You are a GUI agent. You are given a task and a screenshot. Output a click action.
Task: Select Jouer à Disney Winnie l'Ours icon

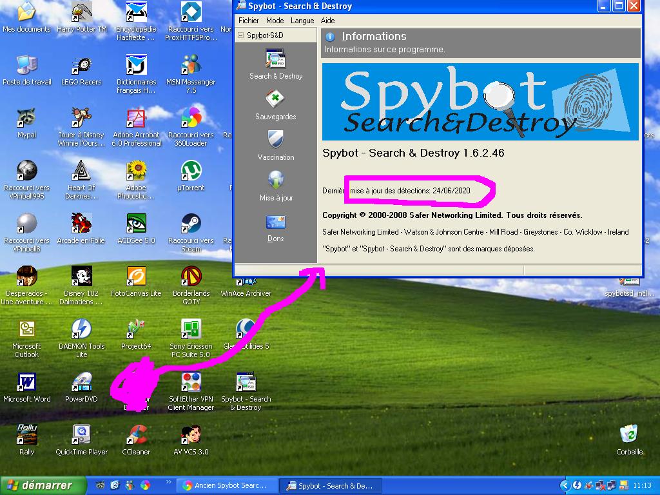pos(81,127)
